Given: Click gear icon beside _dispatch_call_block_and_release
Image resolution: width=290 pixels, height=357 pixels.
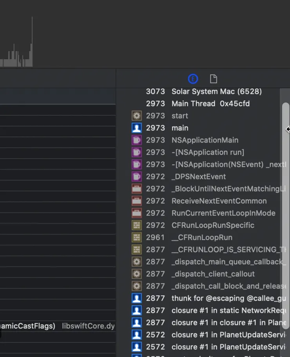Looking at the screenshot, I should [137, 286].
